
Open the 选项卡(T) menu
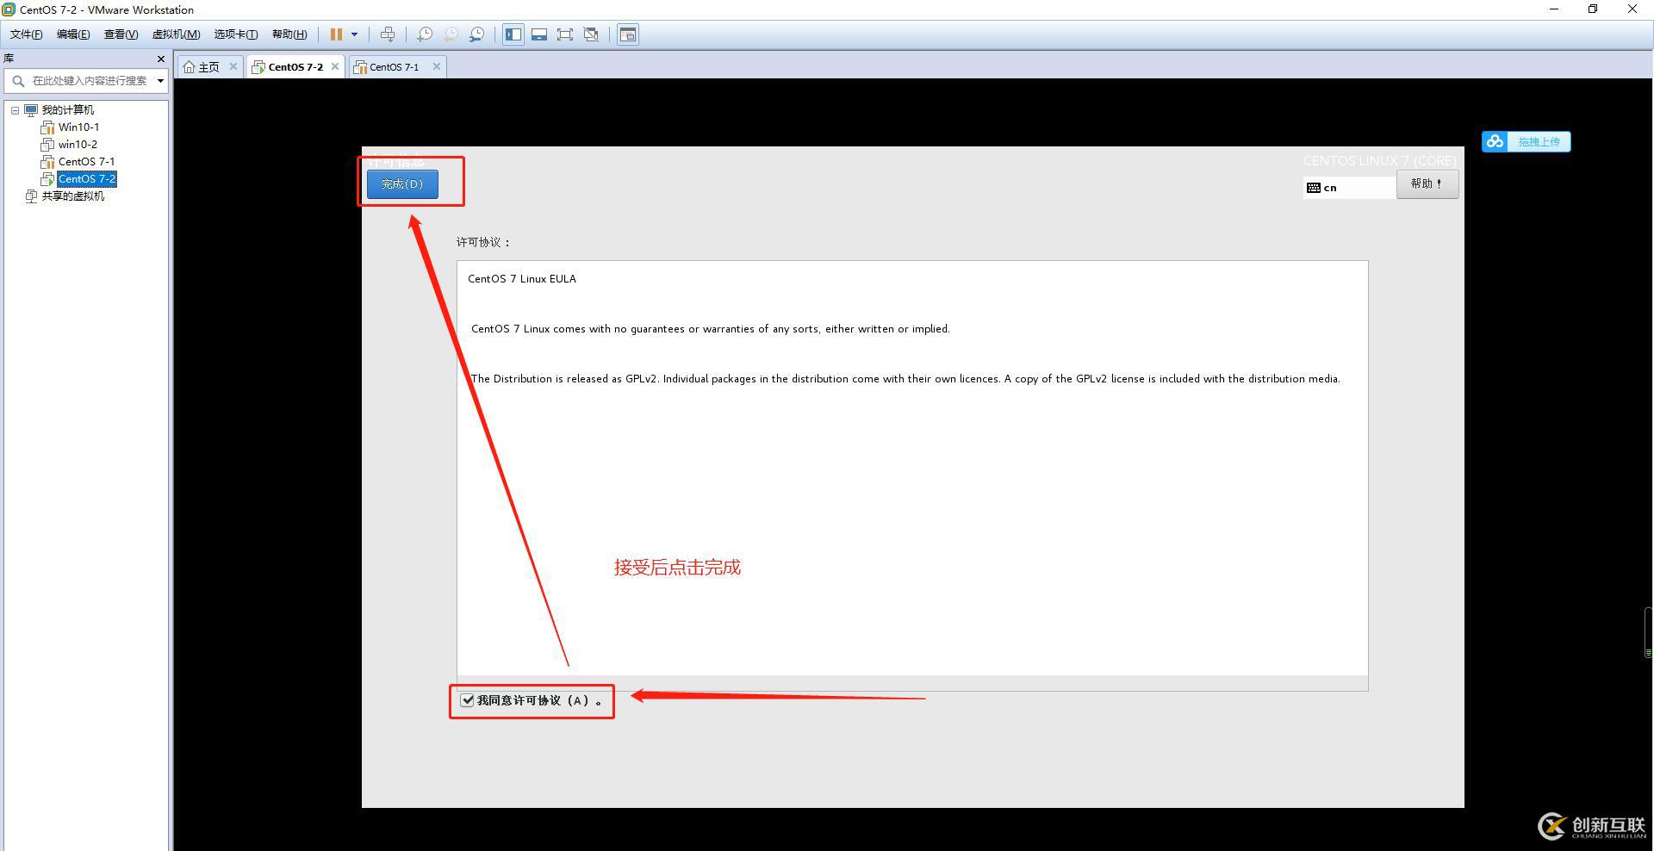coord(235,34)
